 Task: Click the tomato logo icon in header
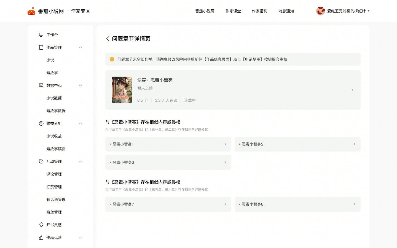tap(31, 11)
